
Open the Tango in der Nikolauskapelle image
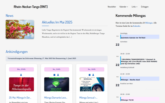21,84
